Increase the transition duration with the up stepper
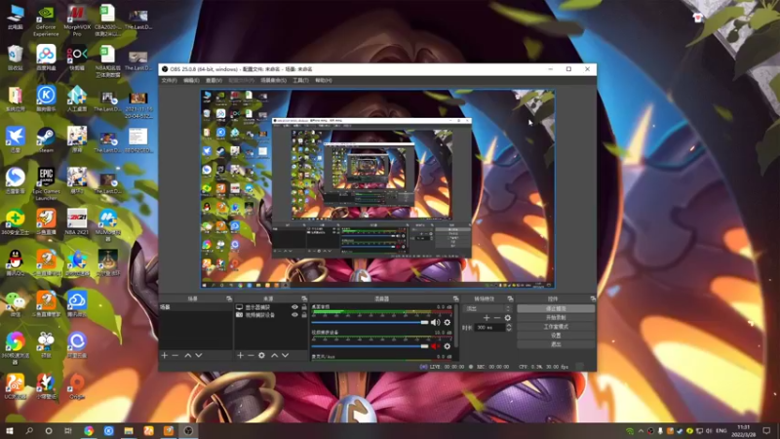 pyautogui.click(x=508, y=325)
